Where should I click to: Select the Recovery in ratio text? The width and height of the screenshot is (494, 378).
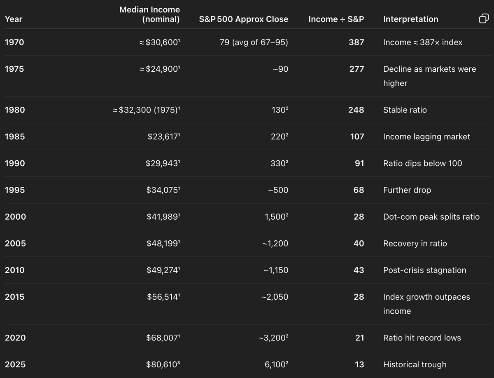click(x=415, y=243)
